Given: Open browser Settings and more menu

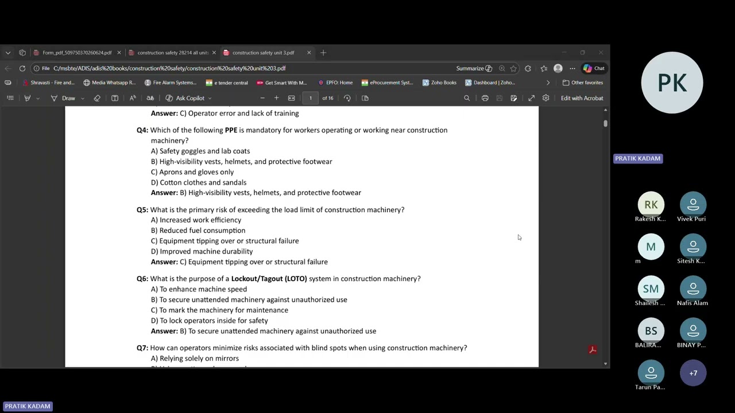Looking at the screenshot, I should [x=572, y=68].
